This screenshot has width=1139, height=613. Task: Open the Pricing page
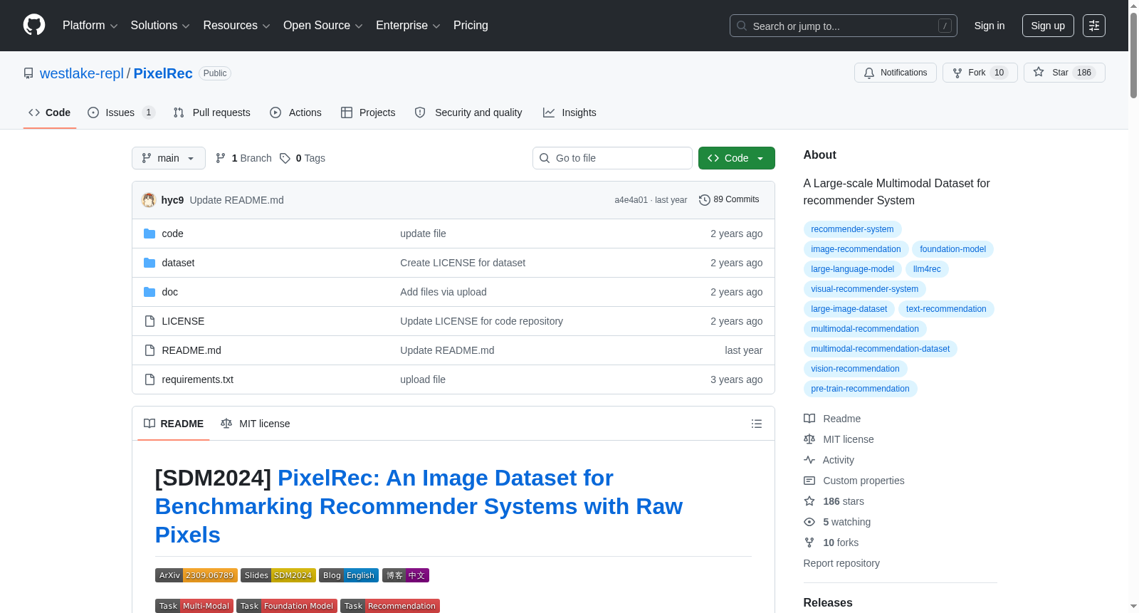[x=471, y=26]
